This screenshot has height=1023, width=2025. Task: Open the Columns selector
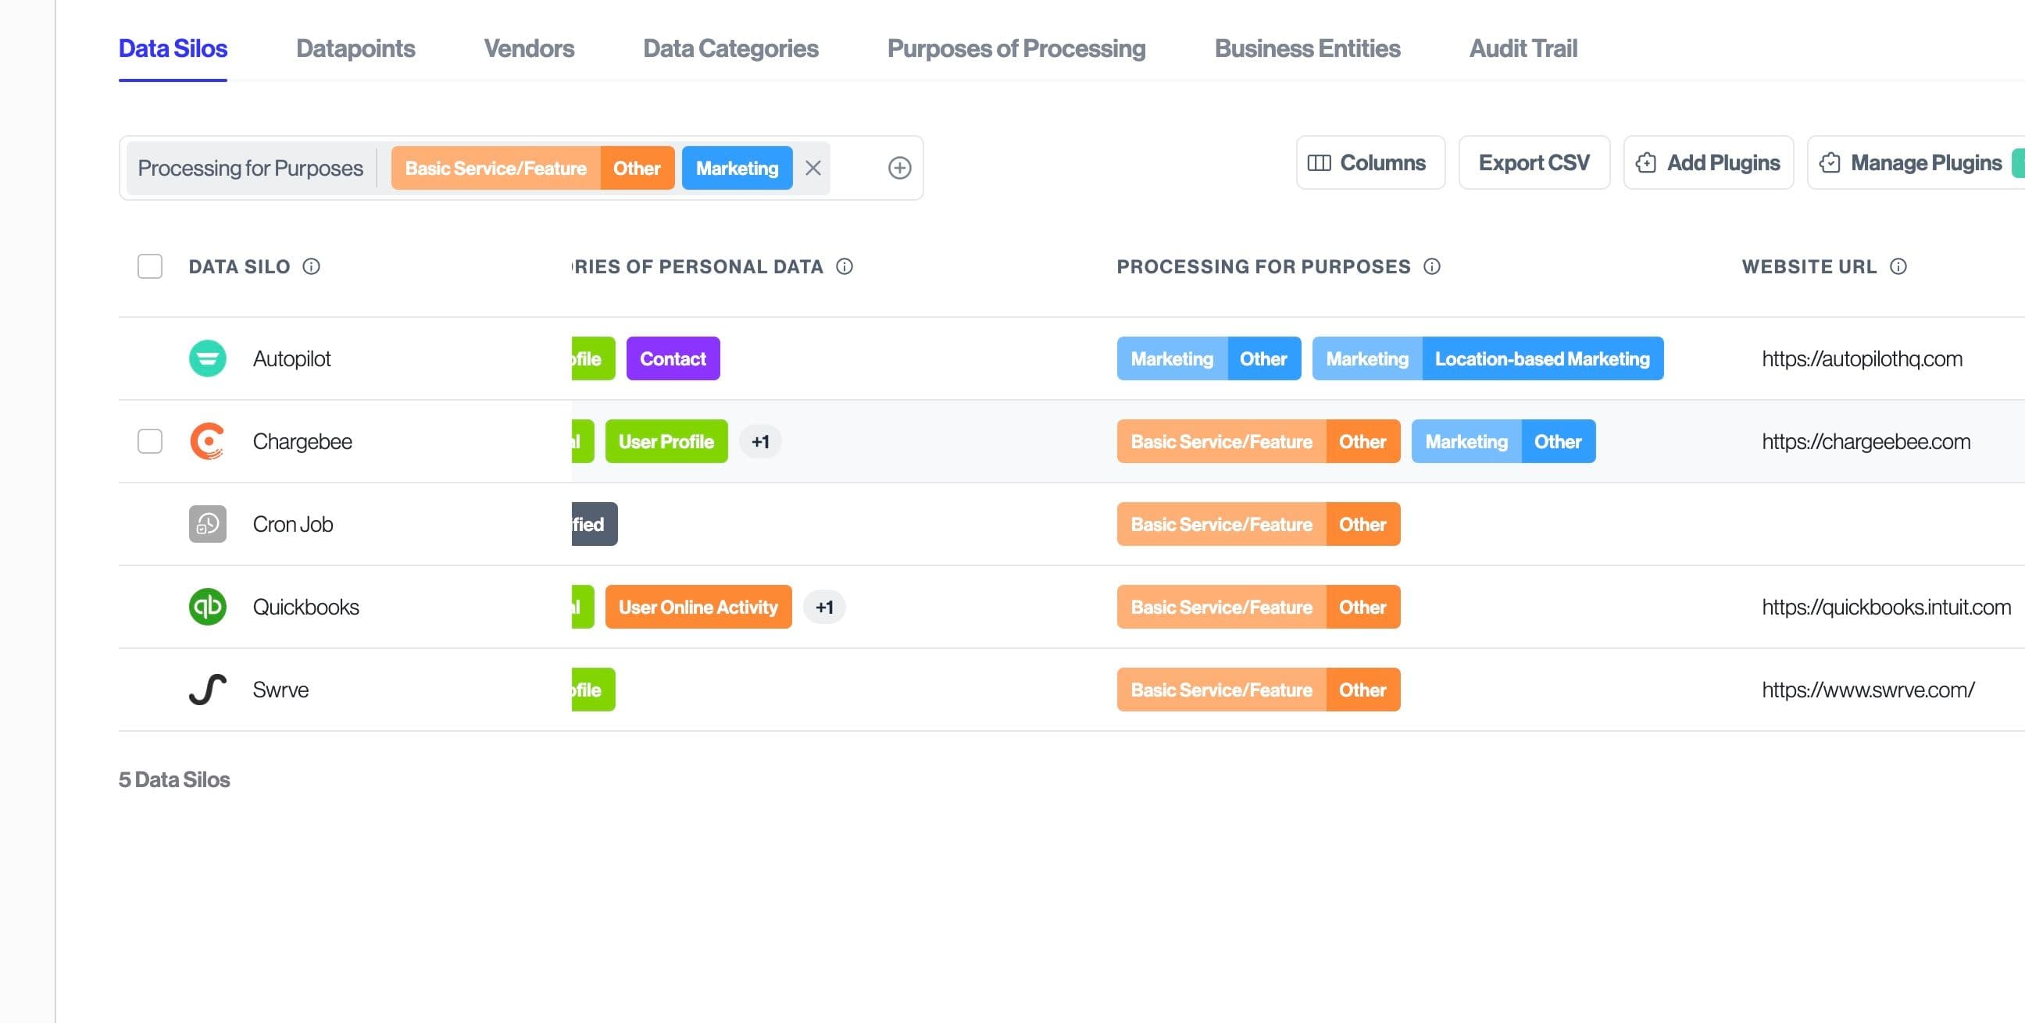1370,162
